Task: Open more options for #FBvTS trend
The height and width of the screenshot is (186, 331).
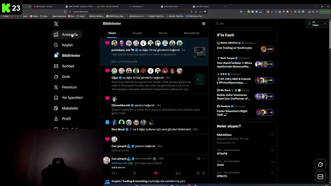Action: tap(272, 173)
